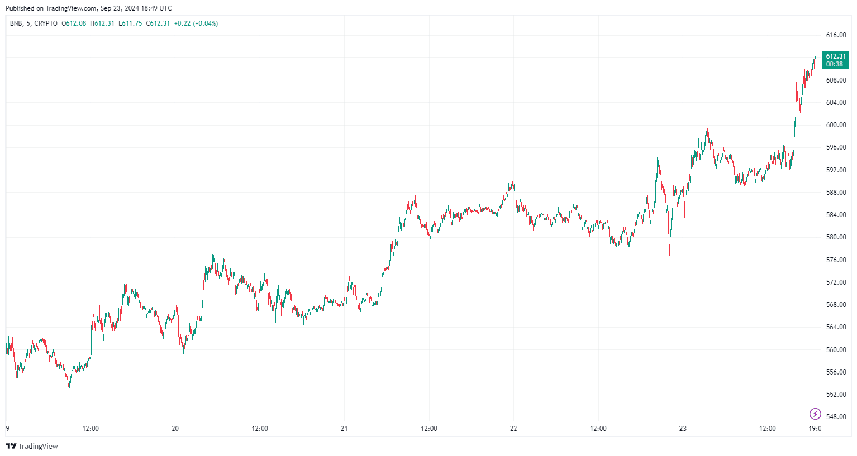Viewport: 857px width, 456px height.
Task: Click the 19:0 time label on axis
Action: pyautogui.click(x=815, y=429)
